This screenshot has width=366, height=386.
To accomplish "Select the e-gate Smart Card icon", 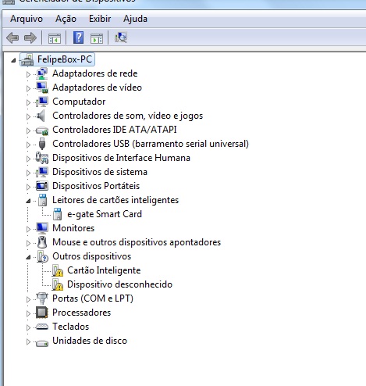I will [x=58, y=214].
